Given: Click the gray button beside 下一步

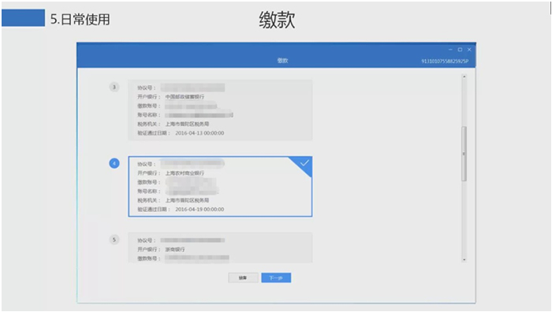Looking at the screenshot, I should (243, 278).
